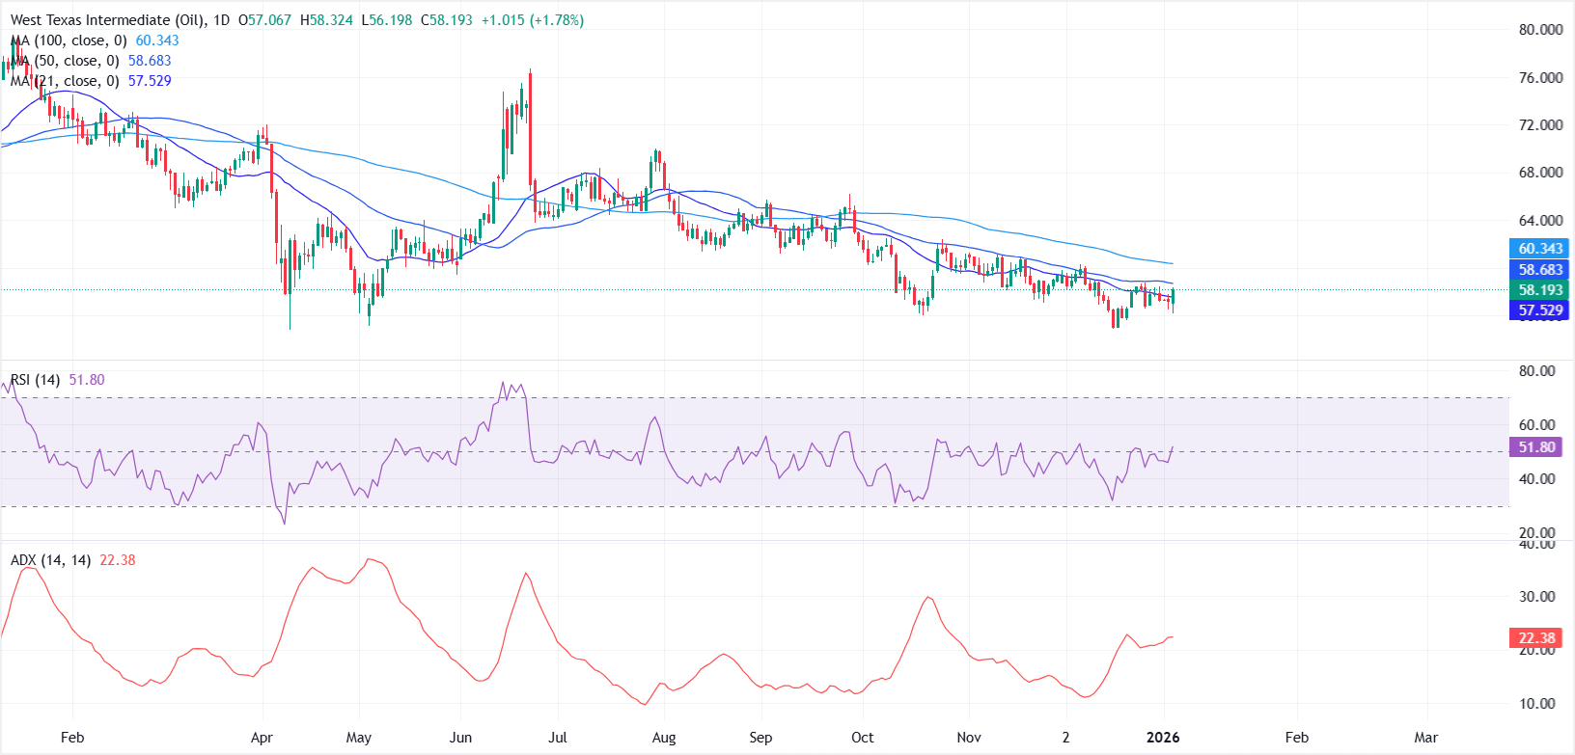
Task: Select the MA 100 indicator legend label
Action: [69, 40]
